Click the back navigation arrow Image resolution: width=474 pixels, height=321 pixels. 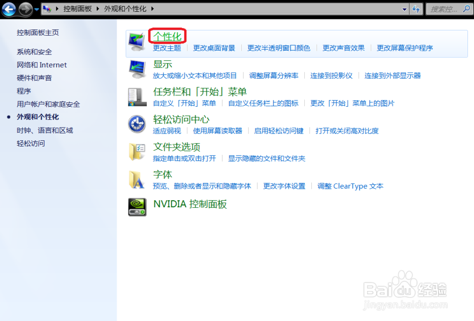click(9, 9)
